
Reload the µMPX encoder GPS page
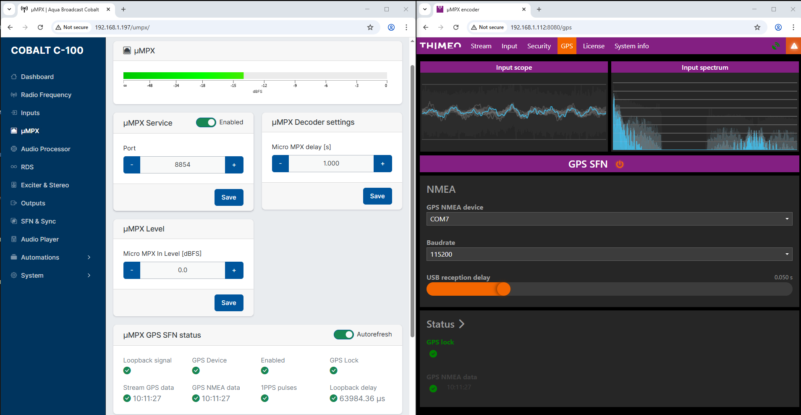456,27
